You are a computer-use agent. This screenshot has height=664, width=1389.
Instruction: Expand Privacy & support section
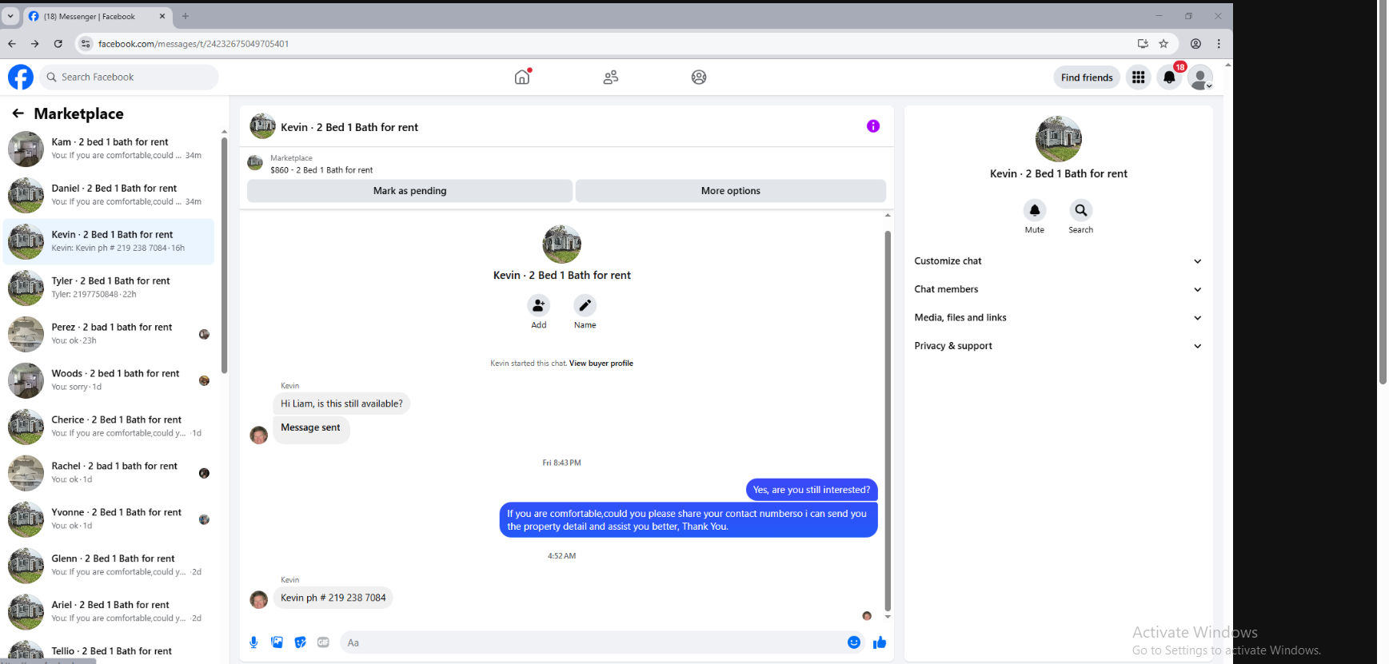1058,346
